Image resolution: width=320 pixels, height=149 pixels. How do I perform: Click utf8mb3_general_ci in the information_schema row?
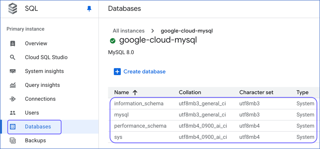pyautogui.click(x=202, y=104)
